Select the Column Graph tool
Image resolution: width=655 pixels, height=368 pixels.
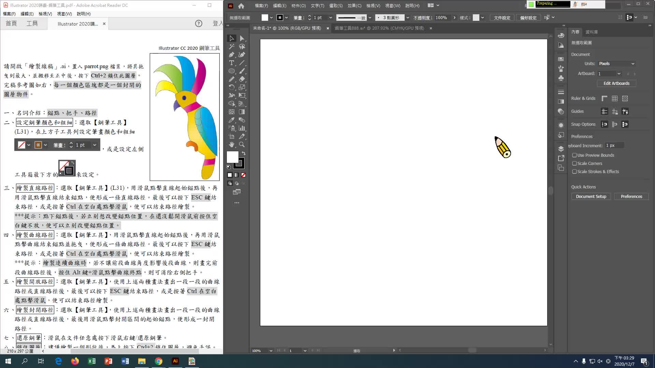[x=242, y=128]
